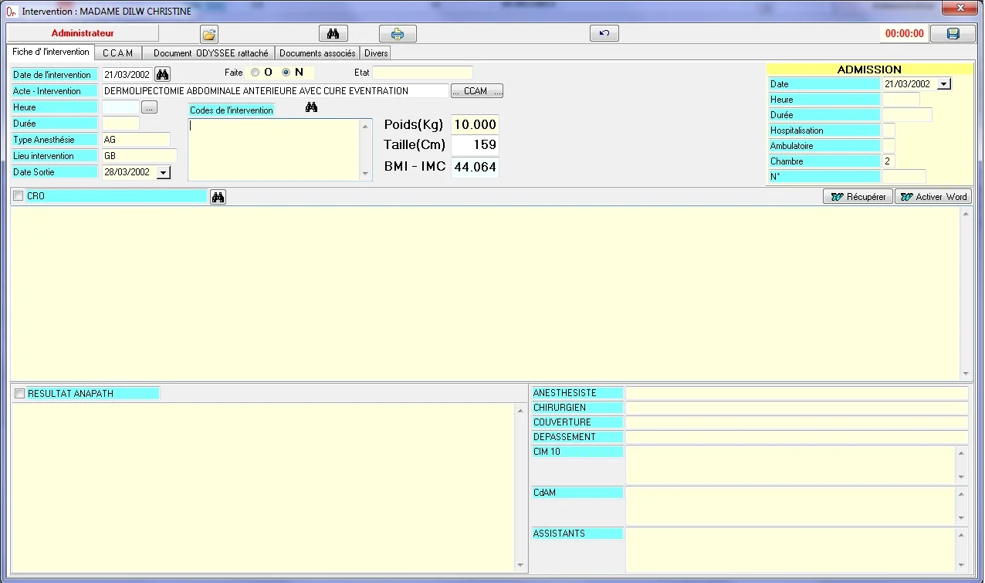Click binoculars beside Codes de l'intervention

pos(311,107)
